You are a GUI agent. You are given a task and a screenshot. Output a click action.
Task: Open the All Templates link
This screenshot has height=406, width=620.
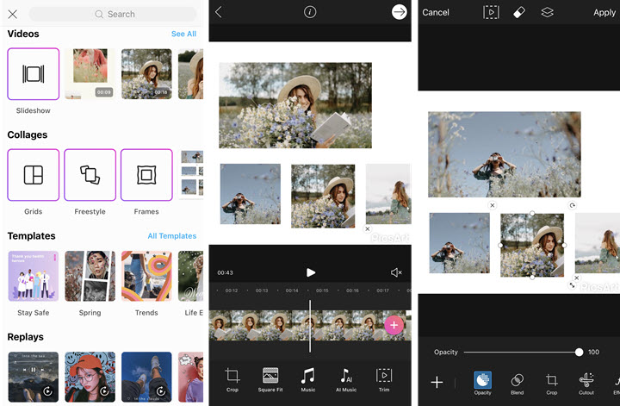point(171,236)
